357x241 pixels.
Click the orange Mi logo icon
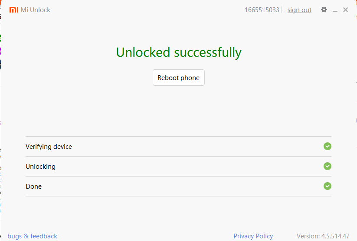[14, 10]
